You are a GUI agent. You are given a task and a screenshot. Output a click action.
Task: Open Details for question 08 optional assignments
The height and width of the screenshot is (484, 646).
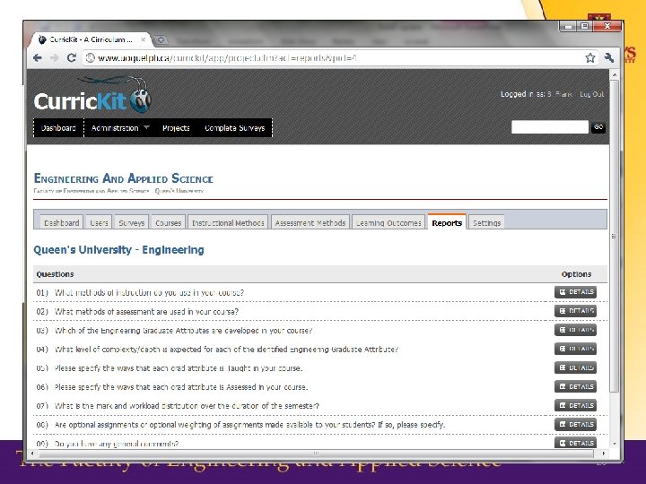coord(575,425)
